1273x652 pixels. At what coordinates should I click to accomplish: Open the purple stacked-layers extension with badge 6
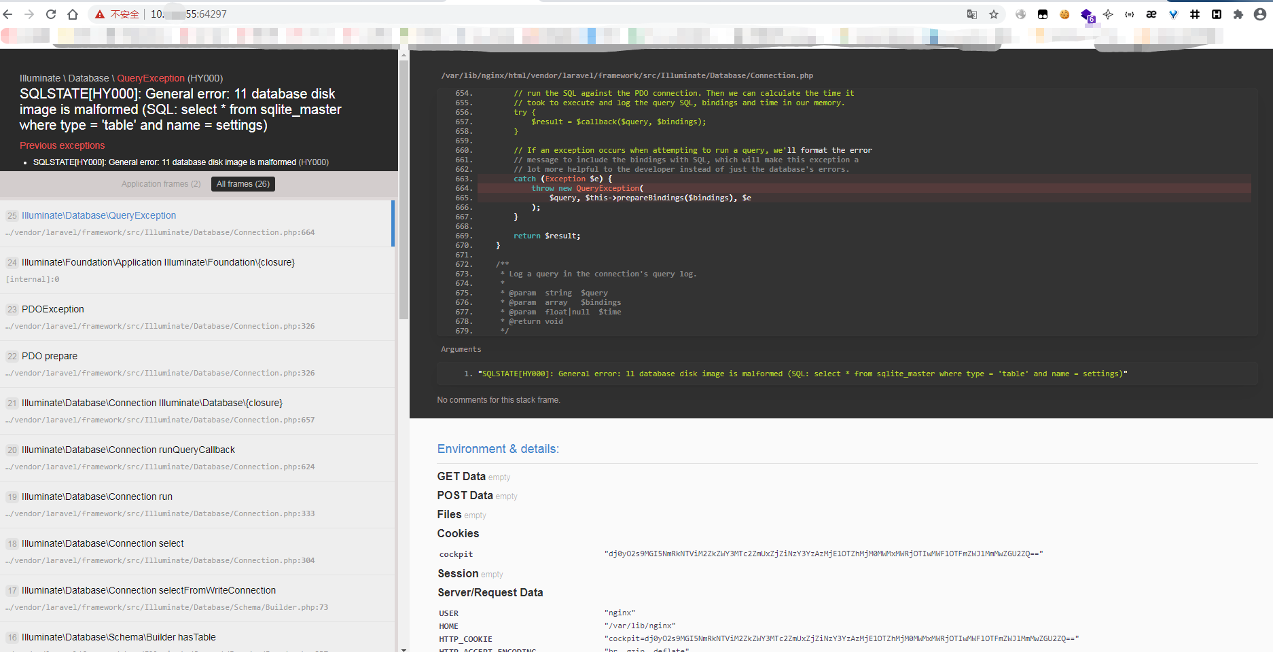coord(1087,15)
